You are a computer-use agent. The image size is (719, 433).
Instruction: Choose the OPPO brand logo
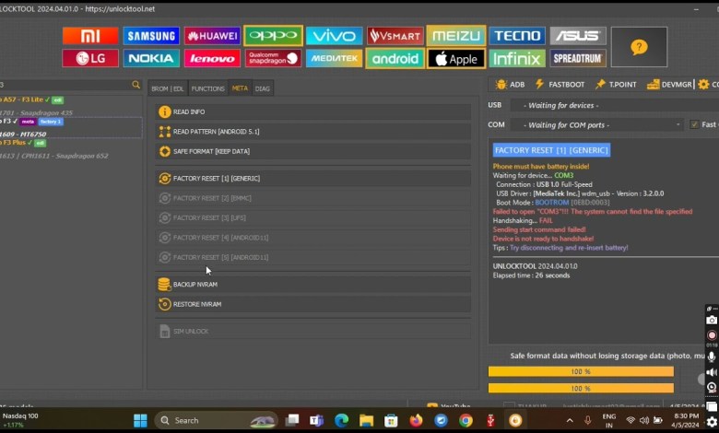pyautogui.click(x=273, y=36)
